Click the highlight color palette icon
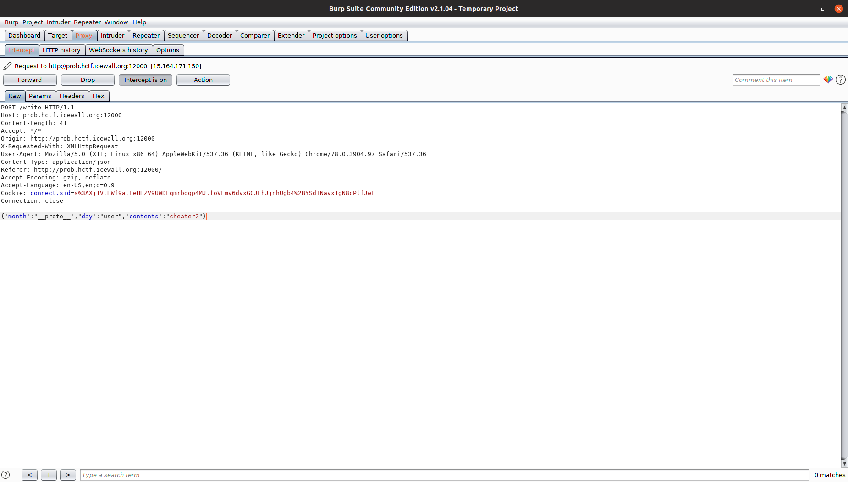Image resolution: width=848 pixels, height=482 pixels. click(x=828, y=80)
